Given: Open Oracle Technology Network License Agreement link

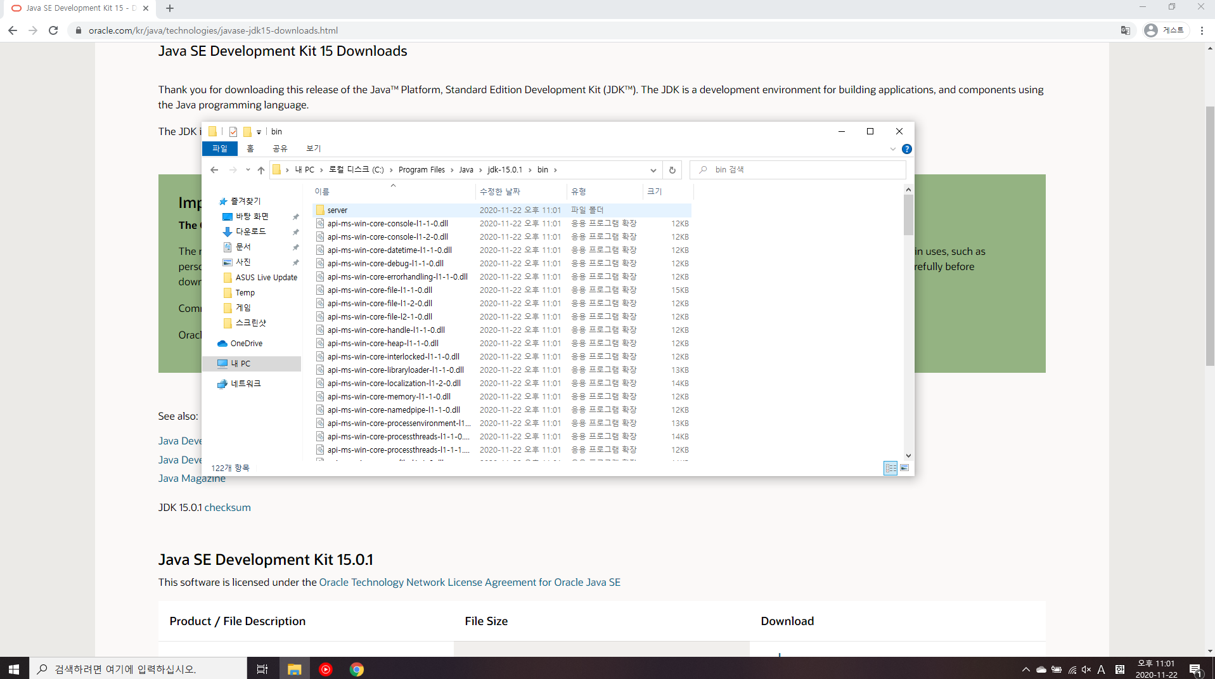Looking at the screenshot, I should click(x=470, y=582).
